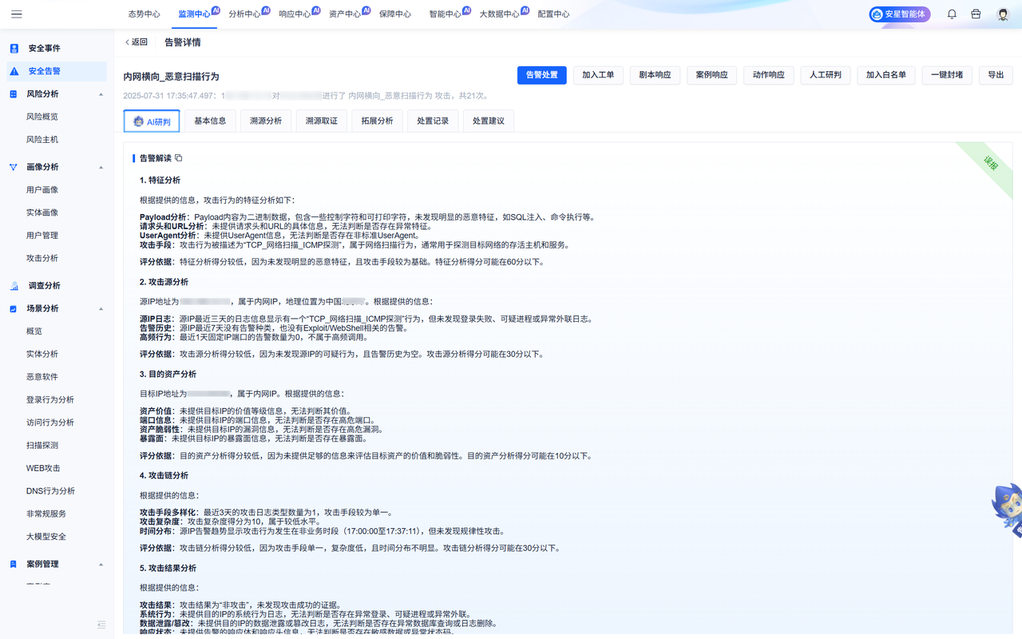This screenshot has width=1022, height=639.
Task: Click the 导出 button
Action: [996, 76]
